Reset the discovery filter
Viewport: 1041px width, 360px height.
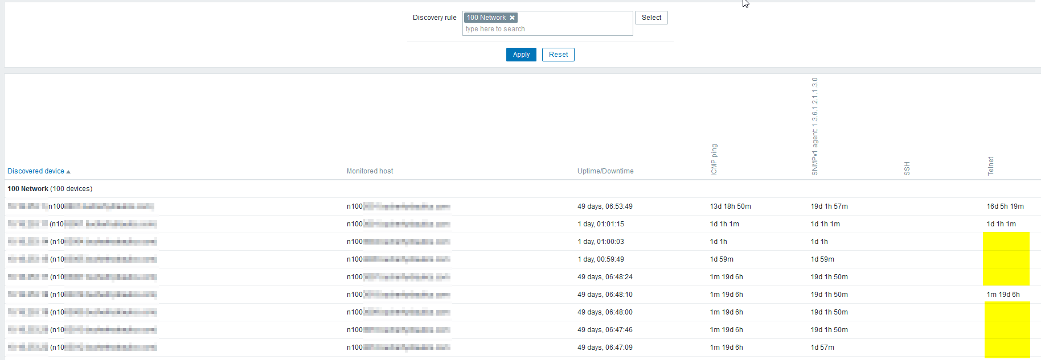(558, 55)
